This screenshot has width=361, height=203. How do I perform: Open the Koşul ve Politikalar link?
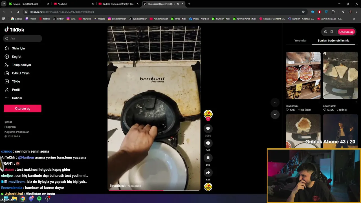click(x=17, y=132)
